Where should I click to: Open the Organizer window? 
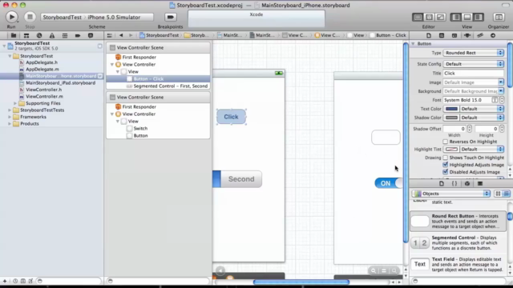pos(499,17)
